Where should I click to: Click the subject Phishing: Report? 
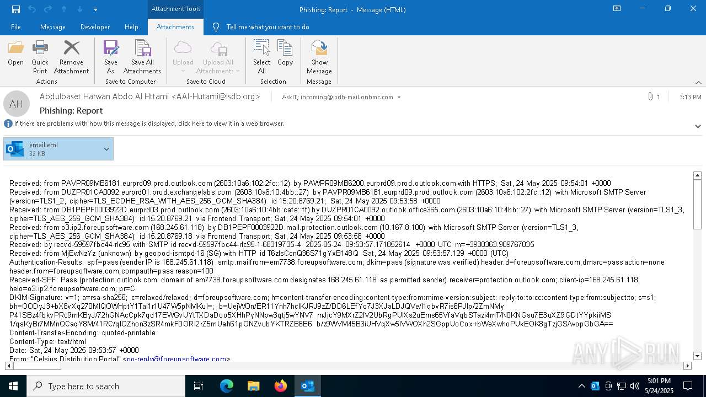coord(71,110)
